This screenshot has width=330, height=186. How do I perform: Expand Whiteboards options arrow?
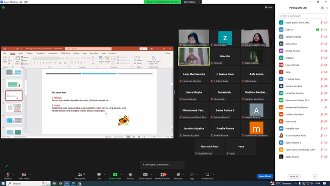[x=213, y=175]
